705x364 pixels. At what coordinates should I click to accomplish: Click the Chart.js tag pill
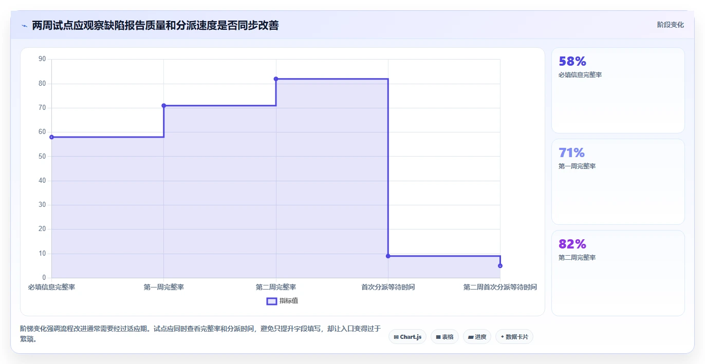407,337
